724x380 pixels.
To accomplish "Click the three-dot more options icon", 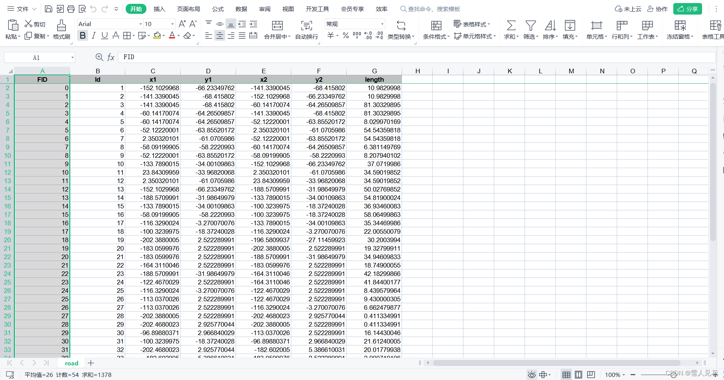I will 716,9.
